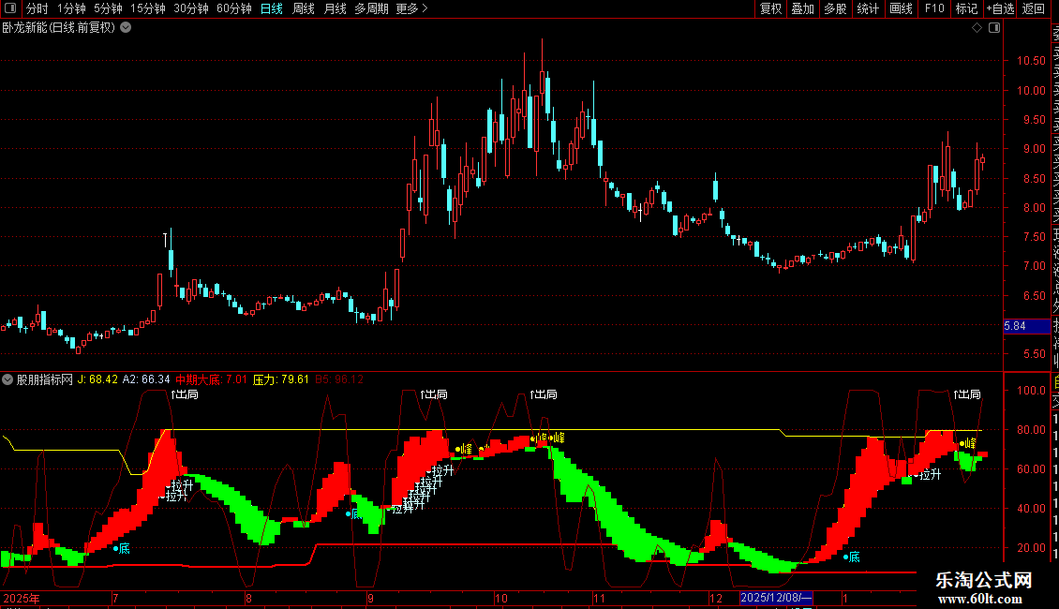This screenshot has width=1059, height=609.
Task: Click the 2025/12/08/一 date marker
Action: pyautogui.click(x=776, y=598)
